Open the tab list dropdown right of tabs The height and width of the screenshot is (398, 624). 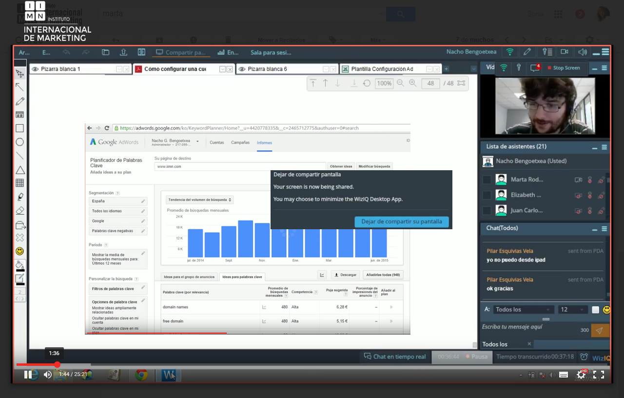click(473, 69)
